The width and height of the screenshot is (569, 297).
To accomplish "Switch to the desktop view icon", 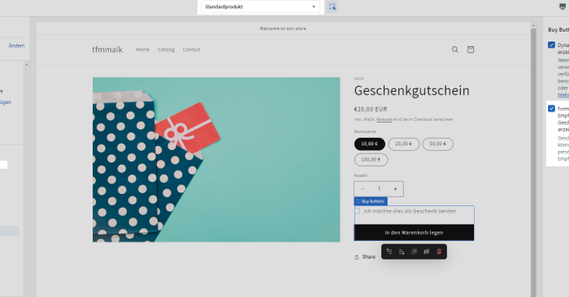I will pos(562,6).
